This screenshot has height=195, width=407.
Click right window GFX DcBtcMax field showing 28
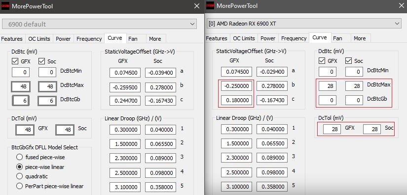(328, 86)
